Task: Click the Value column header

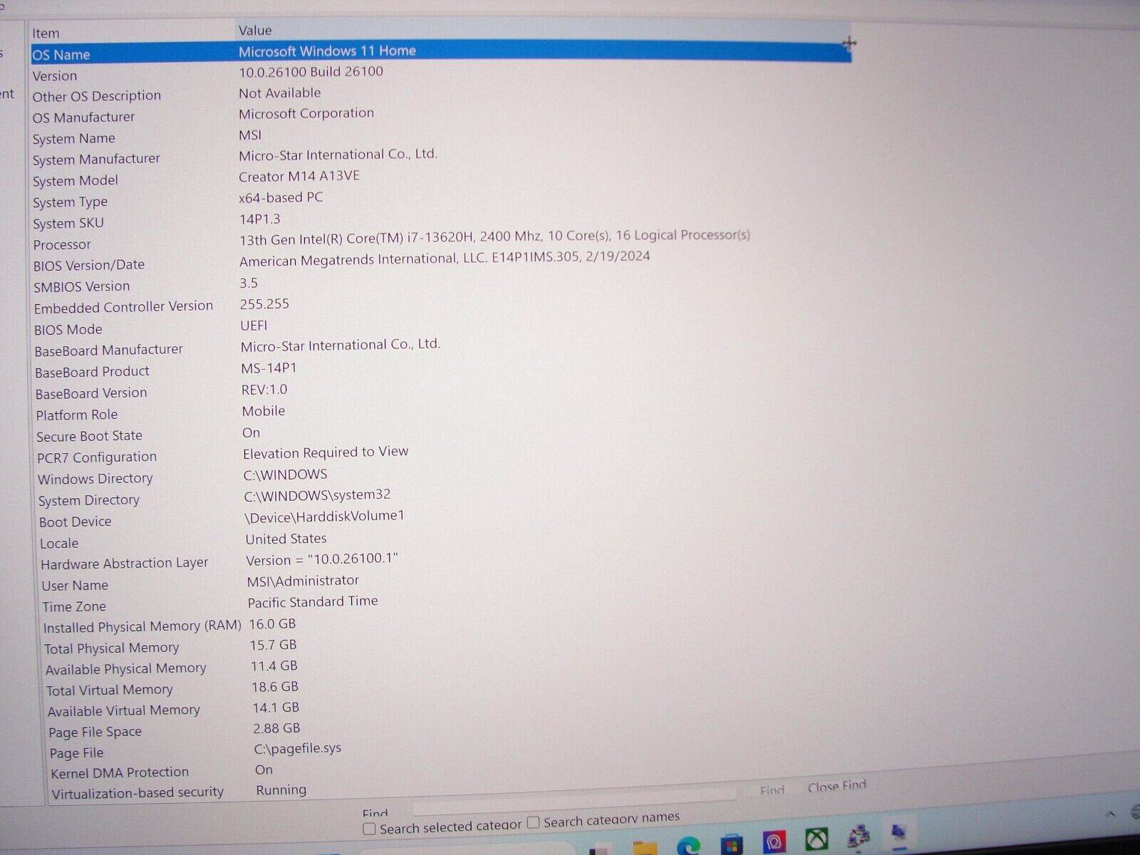Action: click(255, 31)
